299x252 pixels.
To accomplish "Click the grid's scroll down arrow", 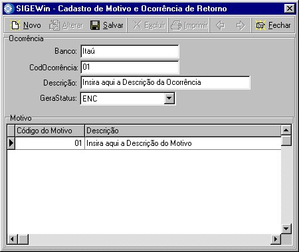I will click(286, 229).
